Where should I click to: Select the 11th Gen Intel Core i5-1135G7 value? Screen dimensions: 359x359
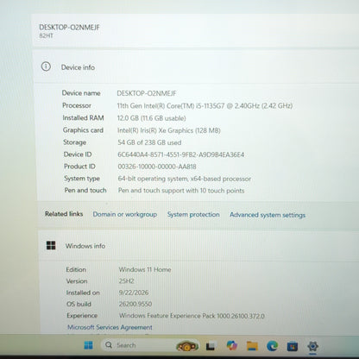point(205,106)
